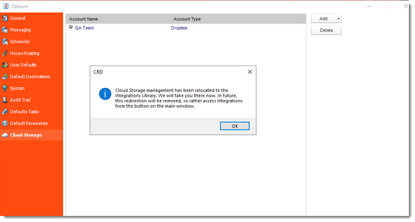Click the System globe icon
The width and height of the screenshot is (415, 222).
pos(5,88)
